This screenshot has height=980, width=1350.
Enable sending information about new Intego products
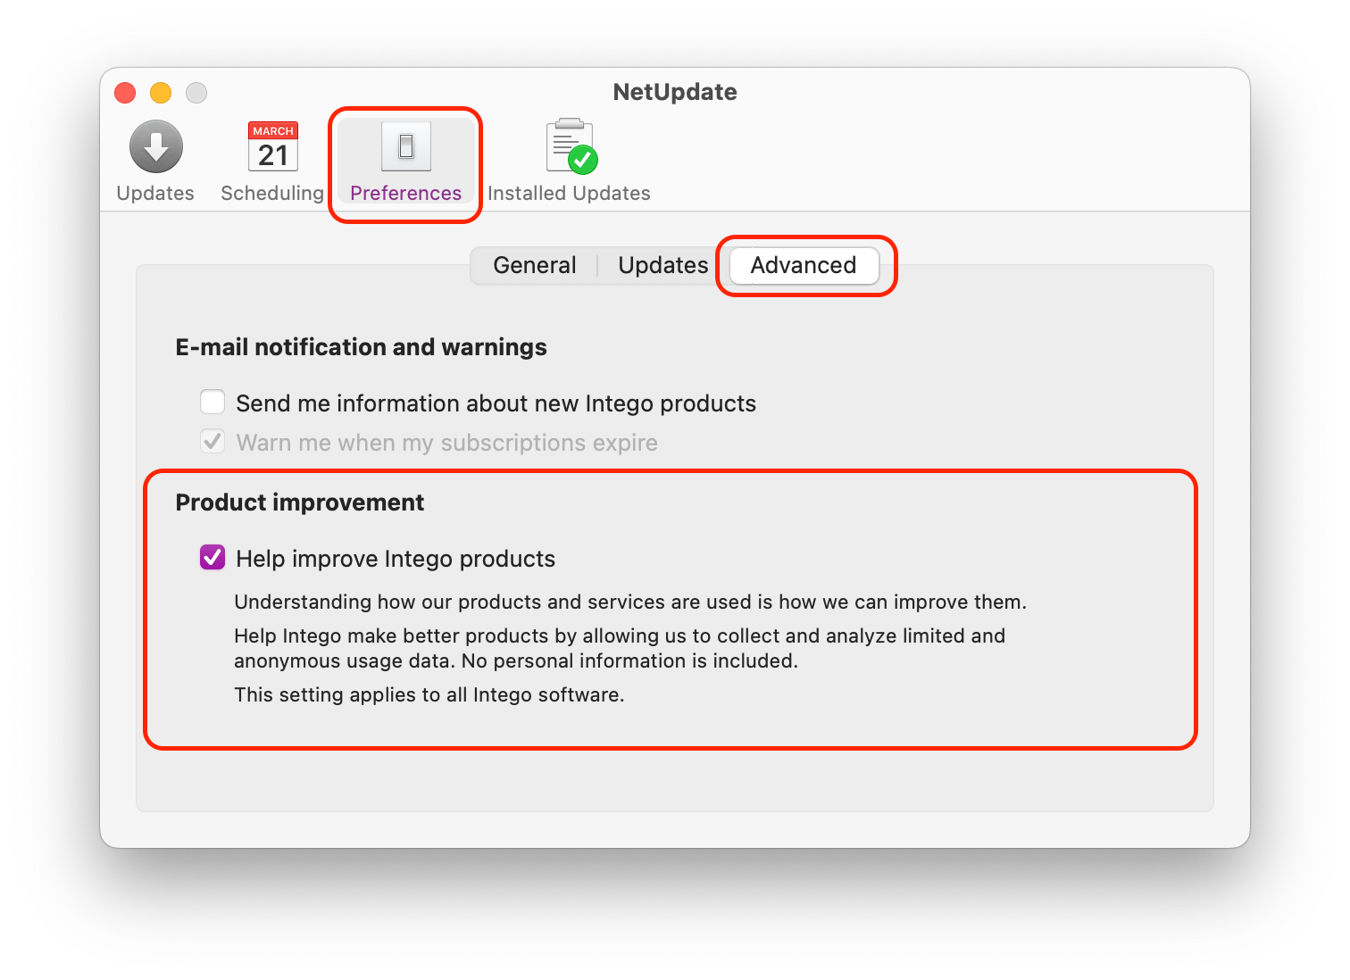[x=212, y=402]
